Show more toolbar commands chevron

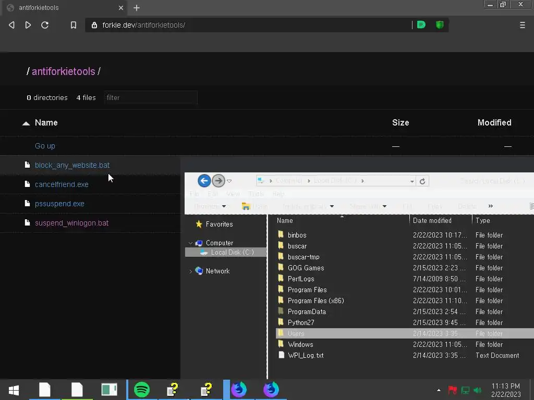click(x=490, y=206)
